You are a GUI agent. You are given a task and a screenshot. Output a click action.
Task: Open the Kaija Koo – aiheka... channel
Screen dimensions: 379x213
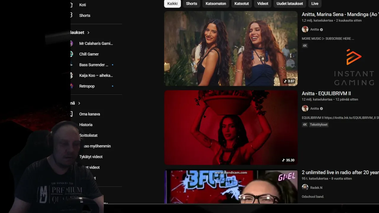click(96, 75)
